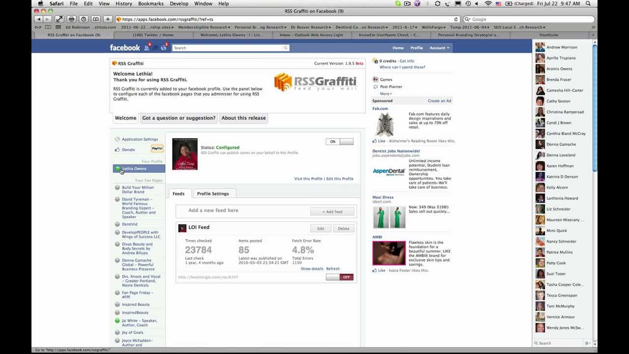This screenshot has height=354, width=629.
Task: Click Delete for the LOI Feed
Action: tap(343, 229)
